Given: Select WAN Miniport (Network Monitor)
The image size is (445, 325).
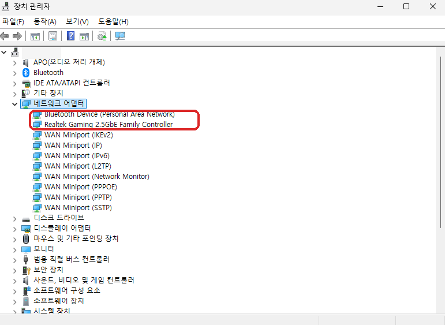Looking at the screenshot, I should (x=97, y=177).
